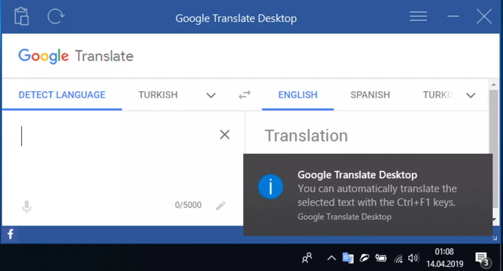The height and width of the screenshot is (271, 503).
Task: Start voice input with the microphone icon
Action: 26,206
